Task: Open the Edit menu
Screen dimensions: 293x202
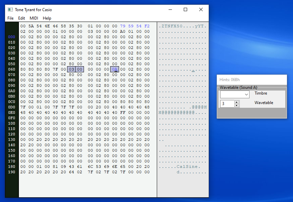Action: [x=22, y=18]
